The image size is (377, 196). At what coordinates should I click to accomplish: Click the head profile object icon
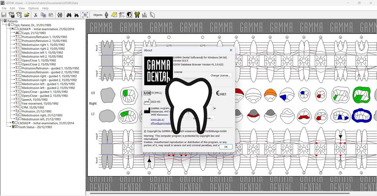pyautogui.click(x=129, y=15)
